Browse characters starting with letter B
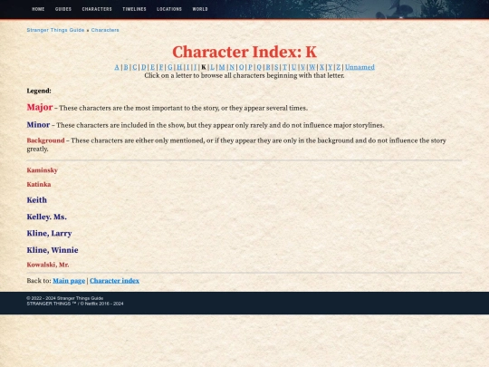This screenshot has height=367, width=489. pyautogui.click(x=126, y=67)
